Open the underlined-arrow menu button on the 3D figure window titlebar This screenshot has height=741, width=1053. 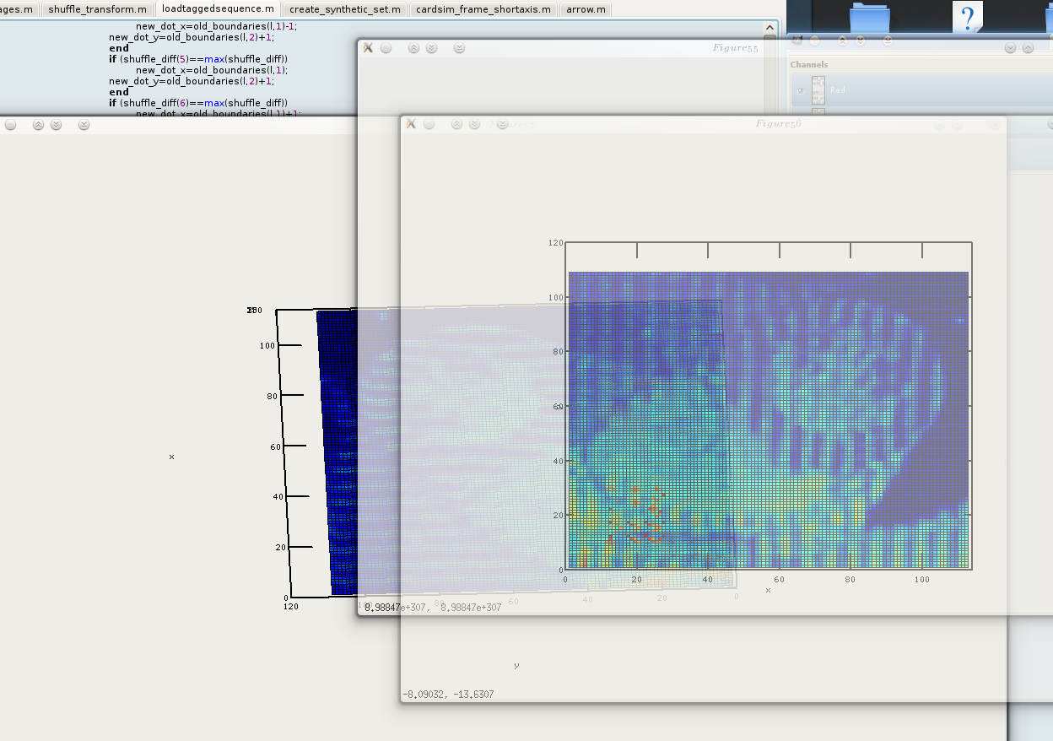[x=84, y=124]
